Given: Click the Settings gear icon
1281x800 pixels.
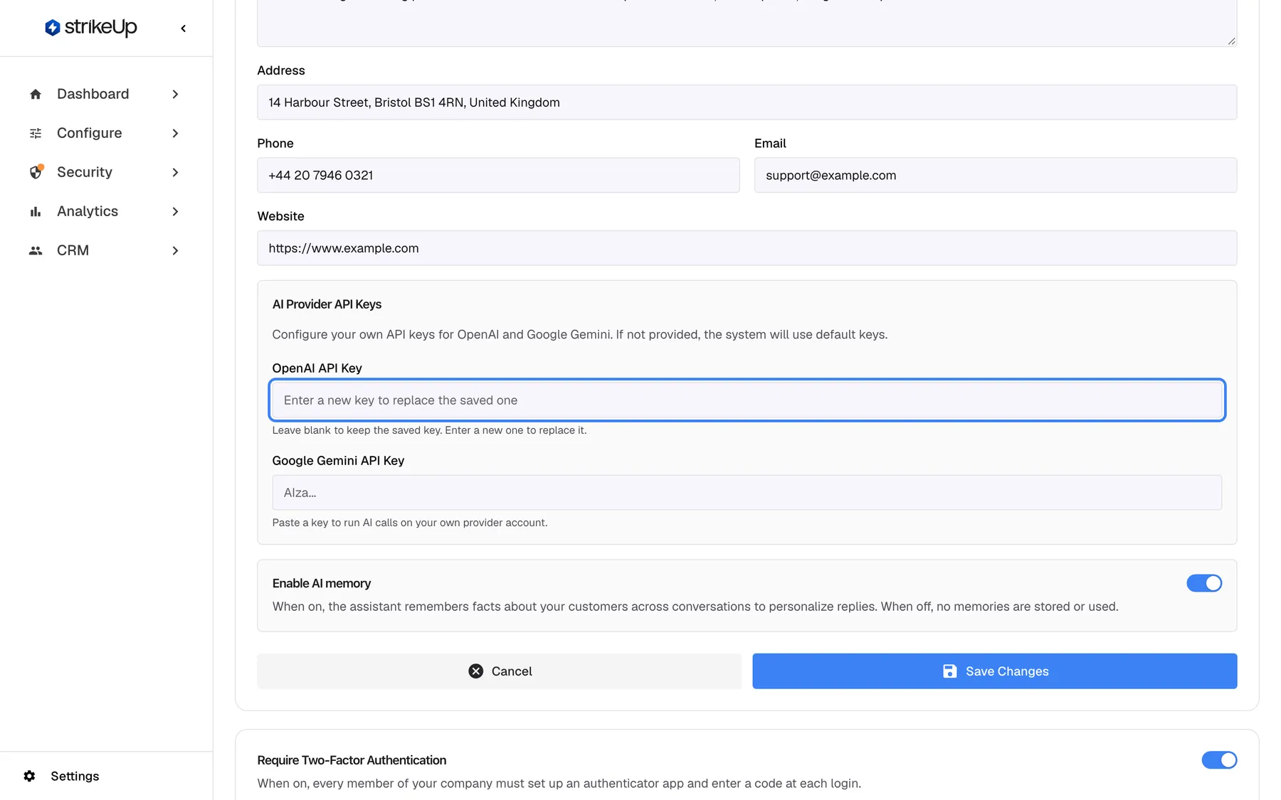Looking at the screenshot, I should 29,776.
